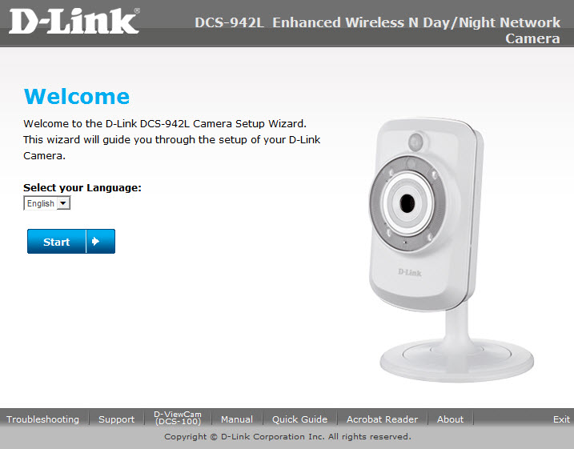The image size is (574, 449).
Task: Click the arrow icon on Start button
Action: point(96,241)
